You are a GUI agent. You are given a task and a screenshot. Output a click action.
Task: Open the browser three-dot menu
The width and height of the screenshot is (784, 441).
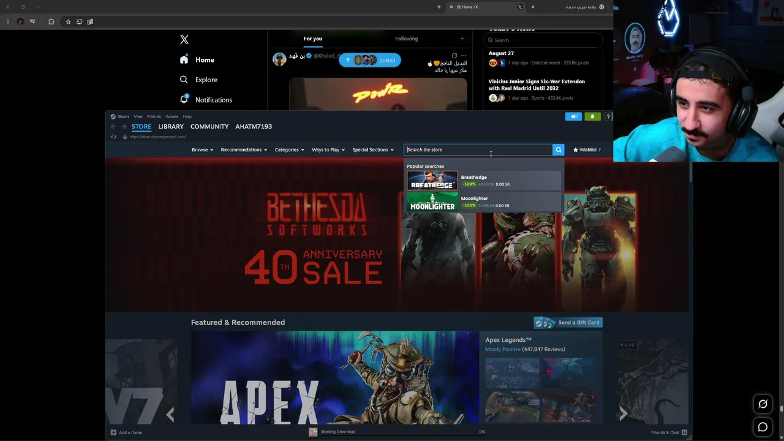(x=7, y=21)
